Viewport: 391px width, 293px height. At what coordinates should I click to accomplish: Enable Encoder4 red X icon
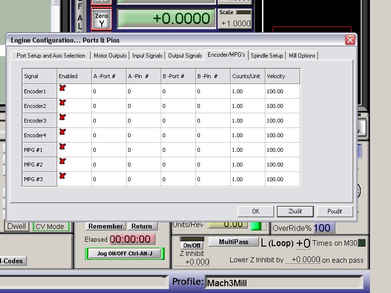(63, 132)
